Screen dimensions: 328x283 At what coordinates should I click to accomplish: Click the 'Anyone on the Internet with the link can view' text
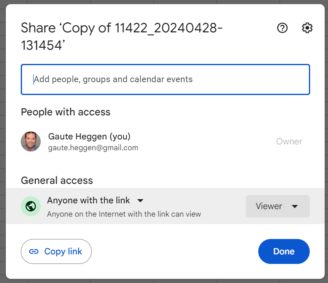pyautogui.click(x=124, y=214)
